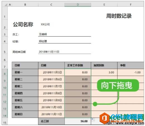Click the 56.00 total hours cell
This screenshot has width=145, height=126.
click(x=78, y=121)
